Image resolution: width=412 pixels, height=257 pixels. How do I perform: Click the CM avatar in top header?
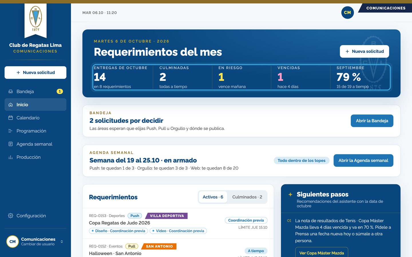coord(347,13)
